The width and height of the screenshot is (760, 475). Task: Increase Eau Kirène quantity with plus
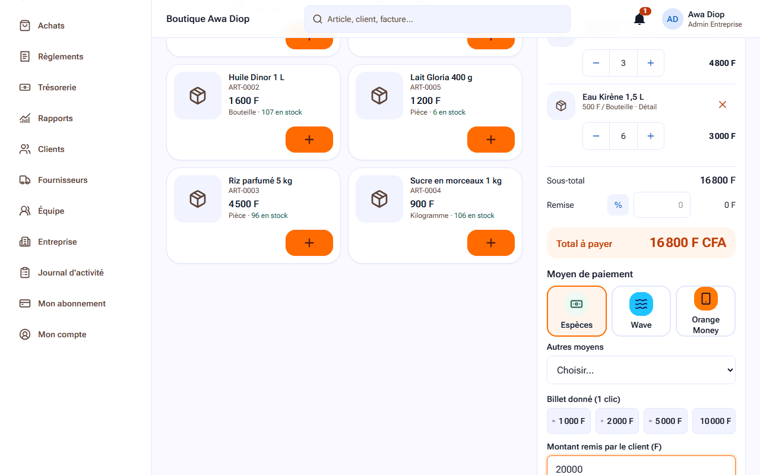click(651, 136)
